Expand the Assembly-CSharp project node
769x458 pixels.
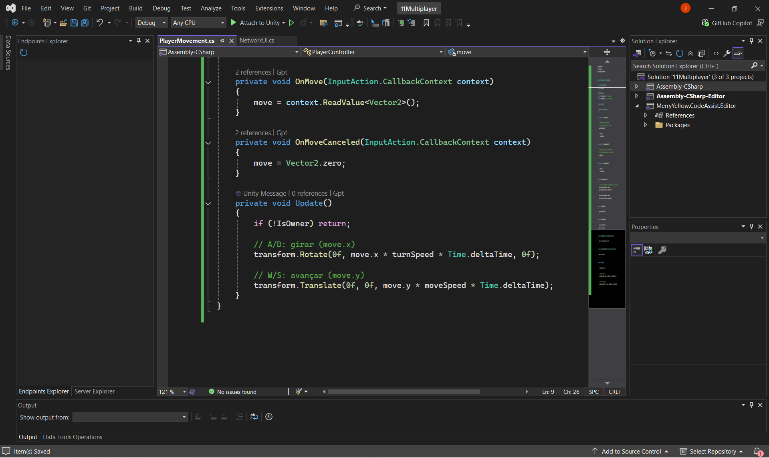coord(636,87)
